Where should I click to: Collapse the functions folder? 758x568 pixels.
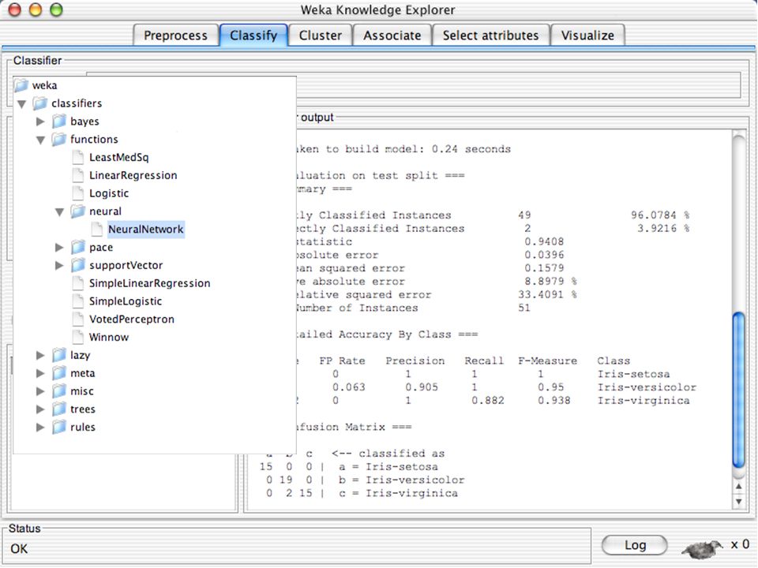point(40,140)
